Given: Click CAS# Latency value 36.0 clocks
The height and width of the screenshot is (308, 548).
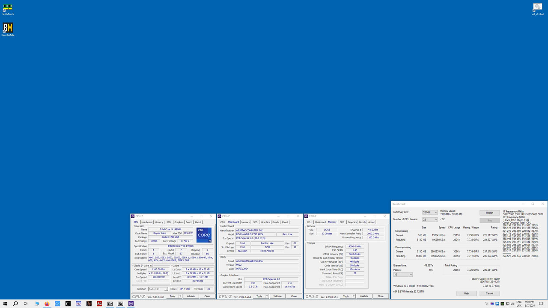Looking at the screenshot, I should pos(354,254).
